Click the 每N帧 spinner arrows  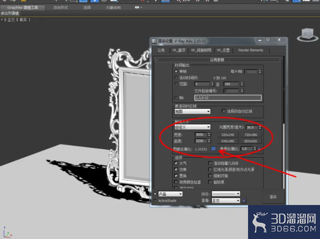pyautogui.click(x=260, y=72)
